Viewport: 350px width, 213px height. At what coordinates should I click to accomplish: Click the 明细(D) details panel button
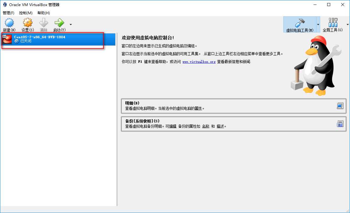233,106
